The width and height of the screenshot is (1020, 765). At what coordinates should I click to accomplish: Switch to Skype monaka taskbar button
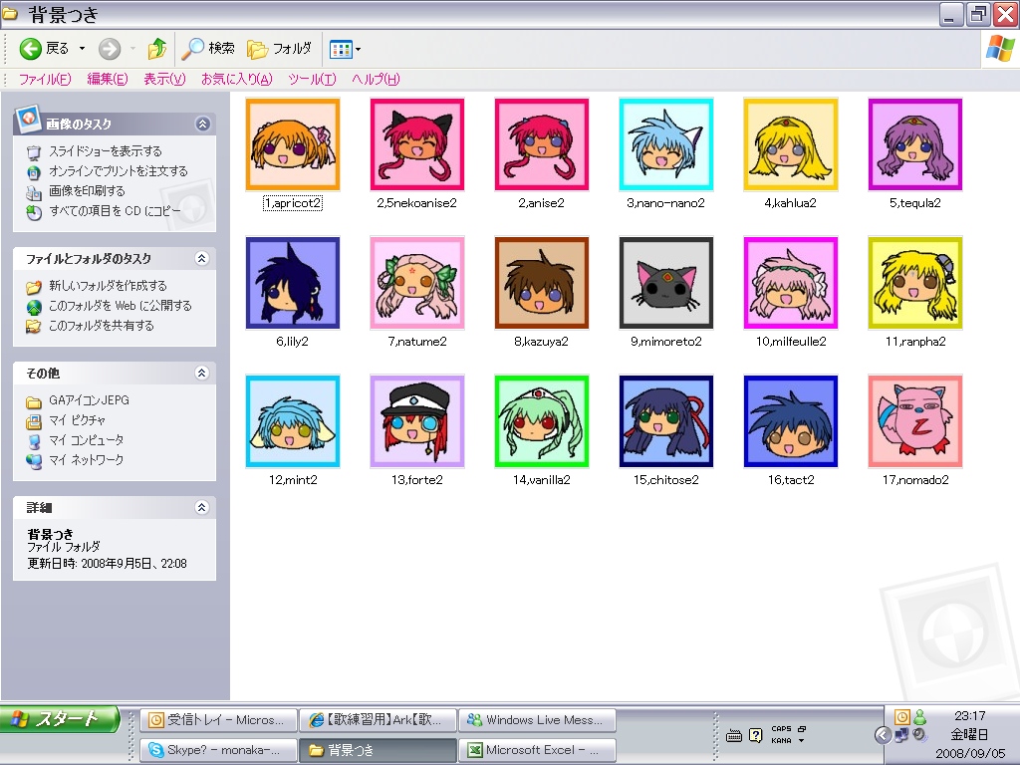coord(218,750)
